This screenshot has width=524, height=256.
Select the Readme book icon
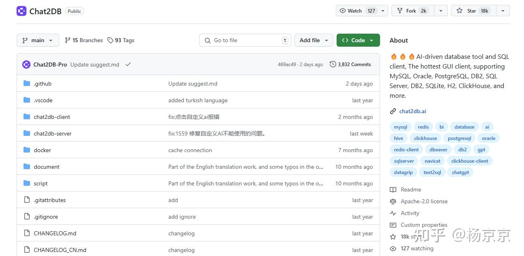[393, 189]
